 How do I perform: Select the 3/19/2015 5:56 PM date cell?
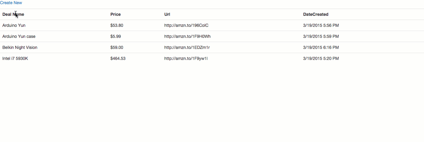(321, 25)
